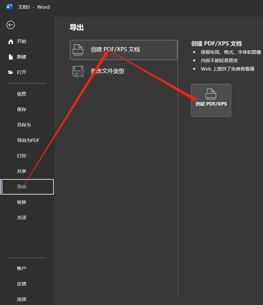Click the large 创建 PDF/XPS button

tap(211, 100)
